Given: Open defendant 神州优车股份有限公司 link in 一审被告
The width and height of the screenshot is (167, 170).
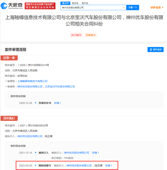Looking at the screenshot, I should 30,87.
